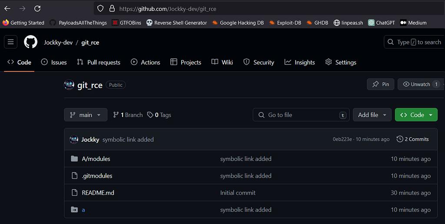
Task: Open the Pull requests tab
Action: tap(99, 62)
